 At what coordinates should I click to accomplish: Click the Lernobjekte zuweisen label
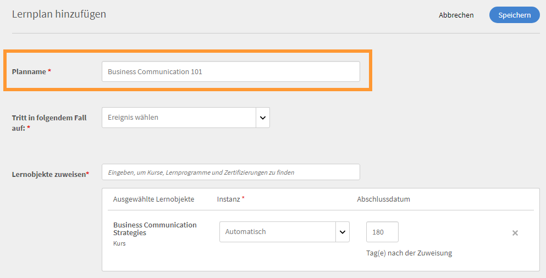click(x=49, y=174)
